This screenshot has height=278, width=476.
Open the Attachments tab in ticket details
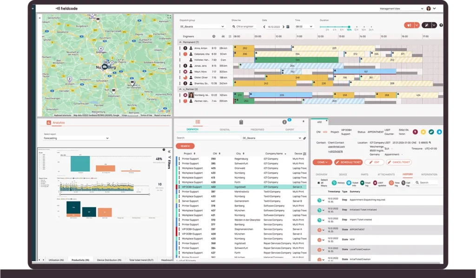(386, 175)
